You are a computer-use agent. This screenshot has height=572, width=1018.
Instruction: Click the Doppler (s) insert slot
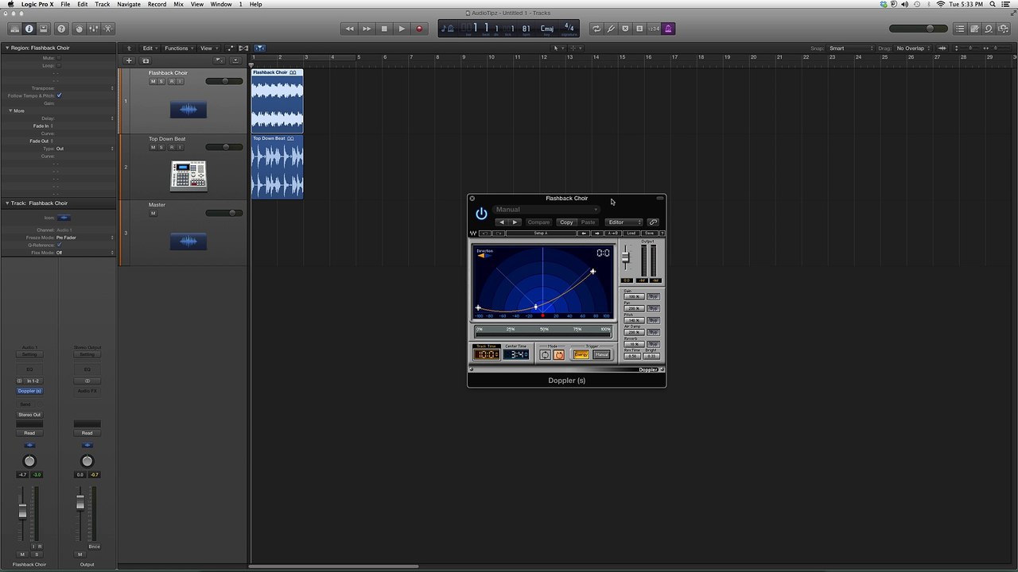pos(29,391)
